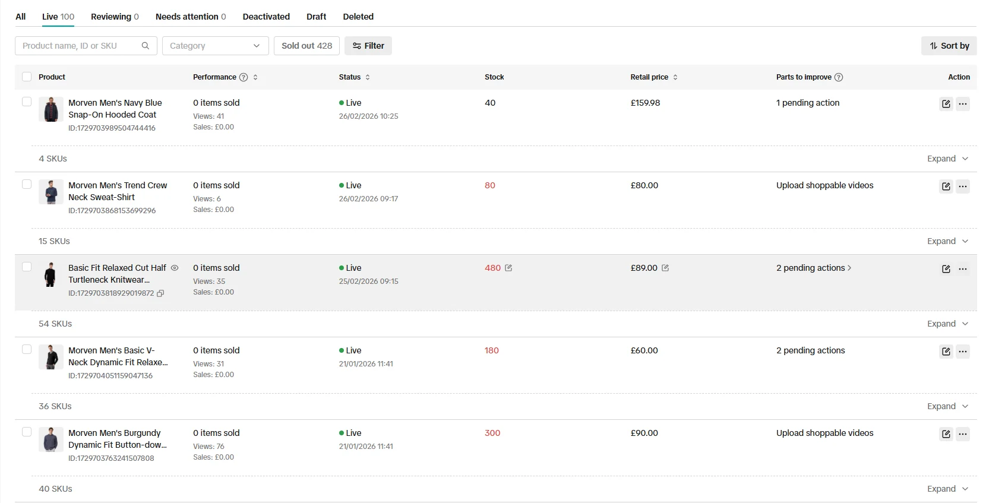
Task: Preview the Turtleneck Knitwear via eye icon
Action: click(175, 268)
